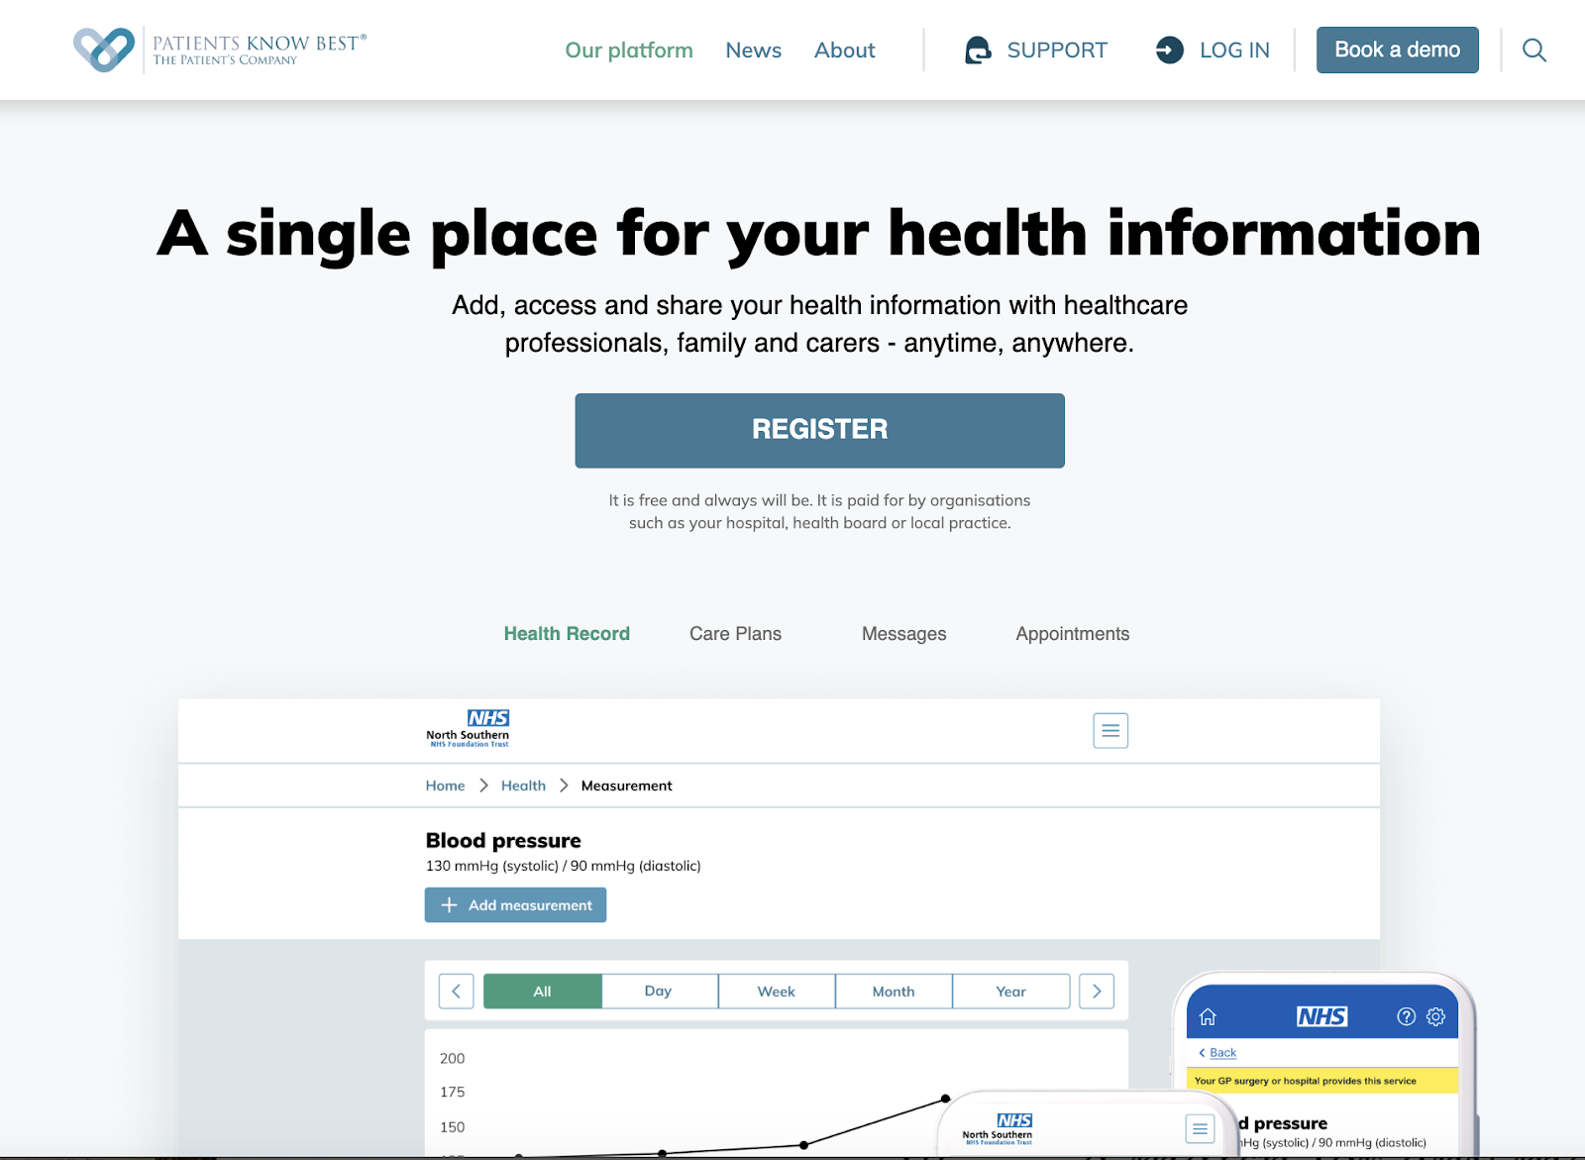Open the help question-mark icon on the NHS app

1404,1016
